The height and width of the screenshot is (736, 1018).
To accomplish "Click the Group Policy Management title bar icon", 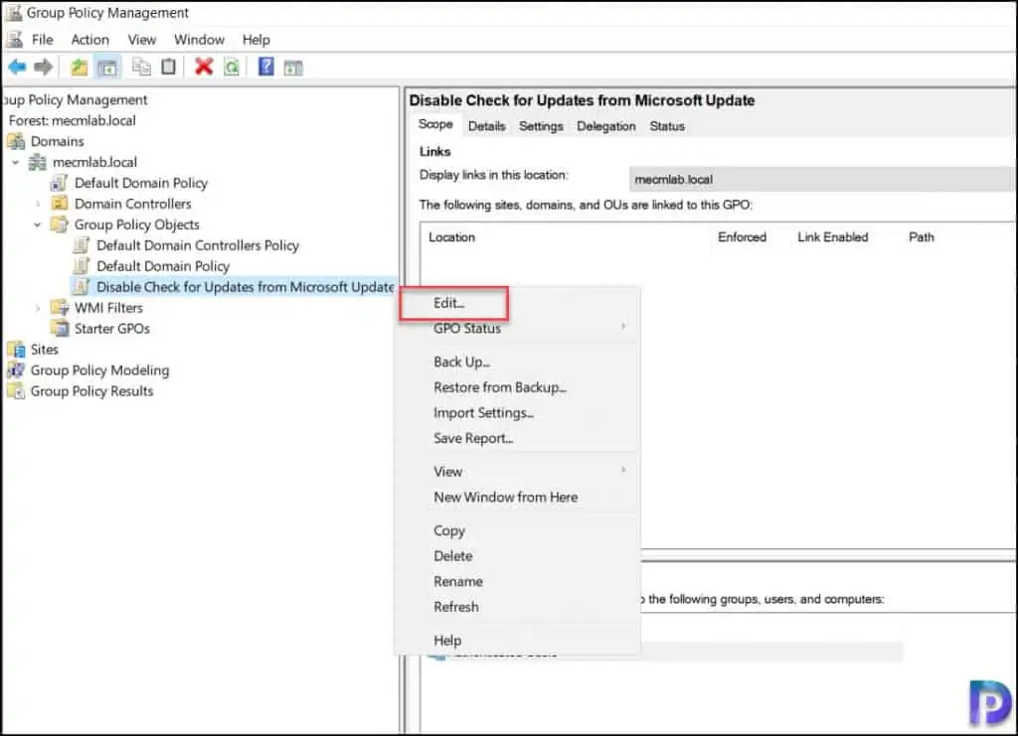I will [14, 12].
